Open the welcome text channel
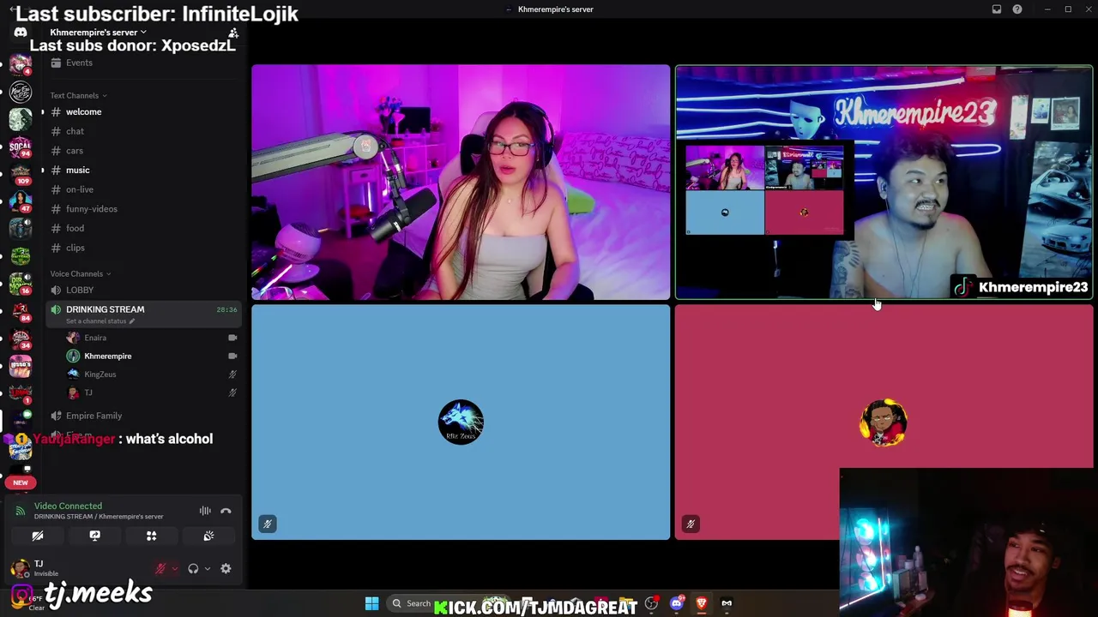The height and width of the screenshot is (617, 1098). [143, 111]
